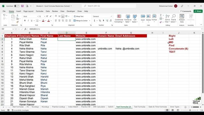Click the Save icon in title bar

[22, 6]
